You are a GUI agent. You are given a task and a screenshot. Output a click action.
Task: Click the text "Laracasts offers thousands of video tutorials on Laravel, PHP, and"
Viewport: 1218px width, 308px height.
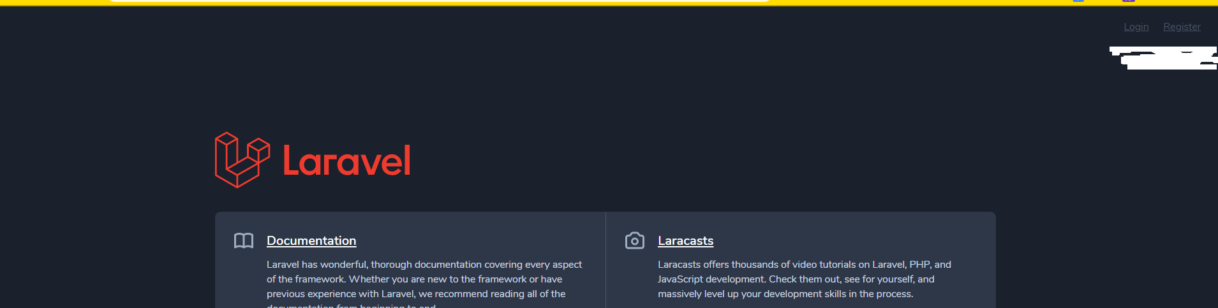point(805,265)
